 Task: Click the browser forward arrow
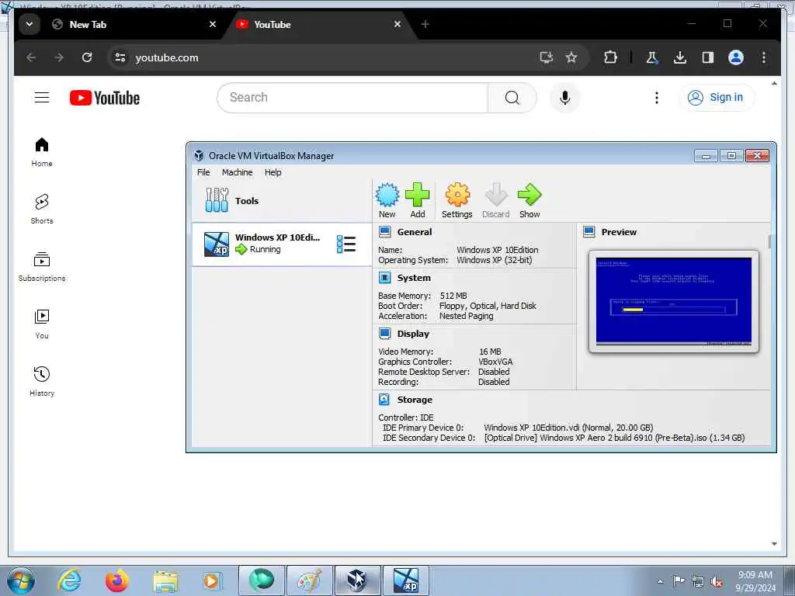[59, 57]
